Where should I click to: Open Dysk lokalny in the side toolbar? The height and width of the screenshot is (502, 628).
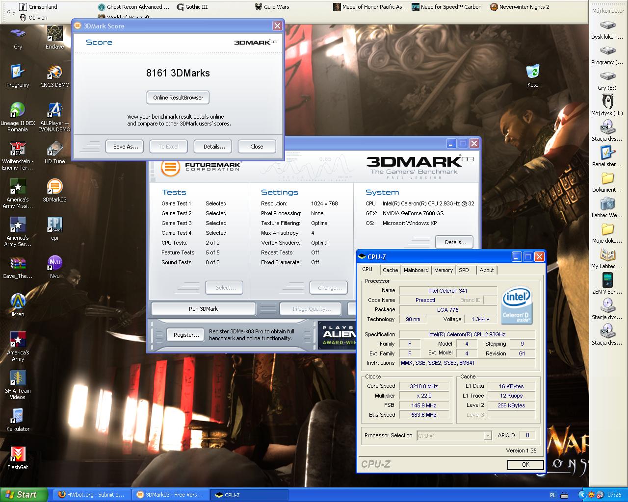(x=607, y=29)
